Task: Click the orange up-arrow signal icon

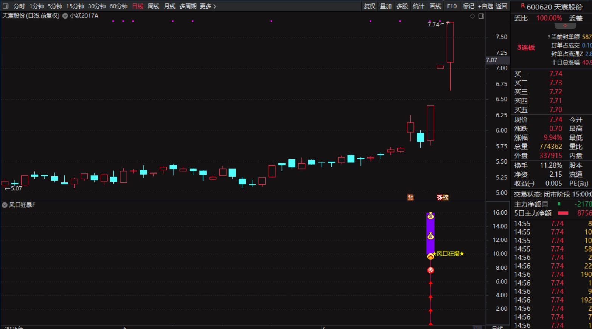Action: coord(430,257)
